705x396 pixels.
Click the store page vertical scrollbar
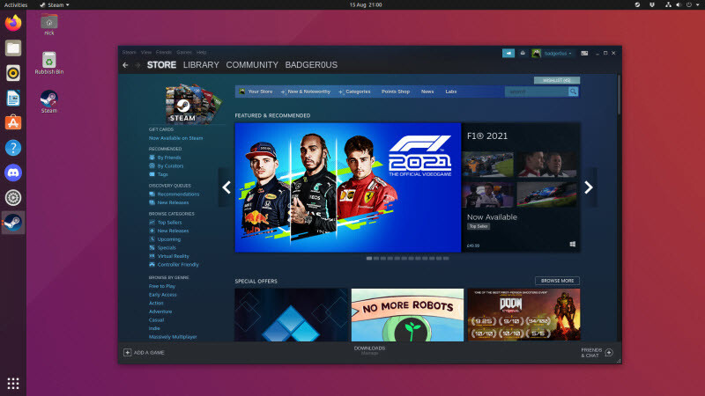pos(619,95)
